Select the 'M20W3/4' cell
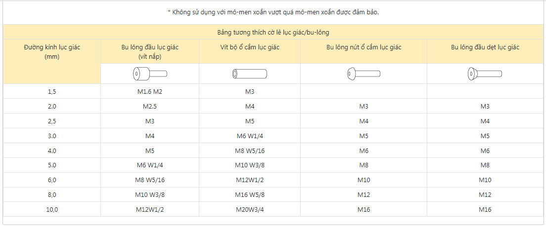Viewport: 546px width, 229px height. 250,209
